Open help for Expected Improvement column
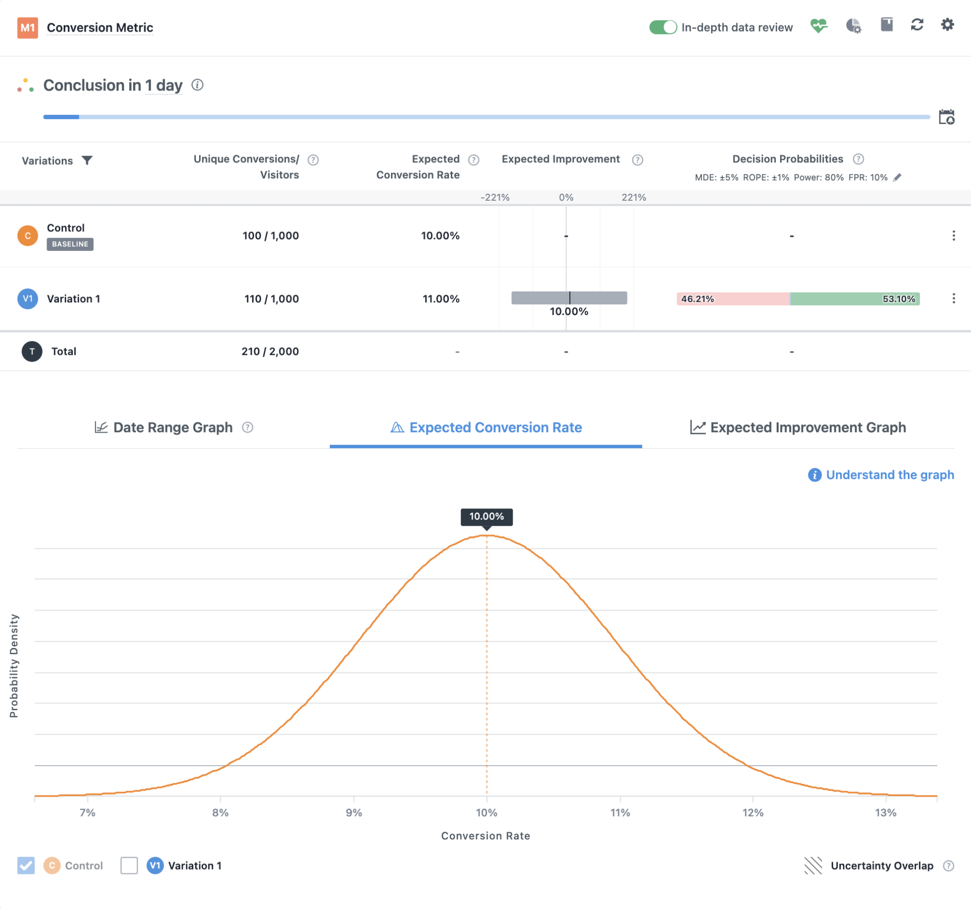The image size is (971, 908). click(x=637, y=160)
